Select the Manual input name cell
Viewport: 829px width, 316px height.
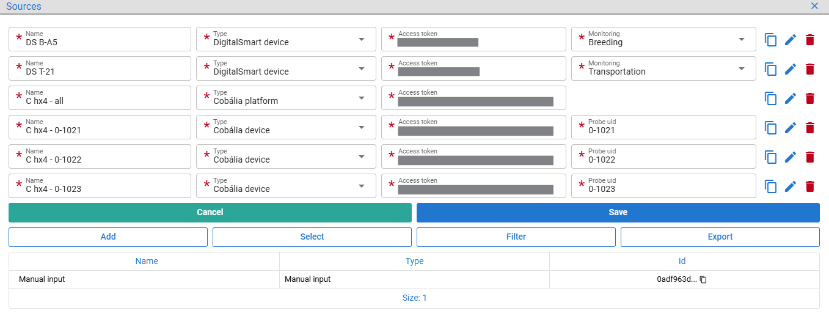tap(144, 279)
